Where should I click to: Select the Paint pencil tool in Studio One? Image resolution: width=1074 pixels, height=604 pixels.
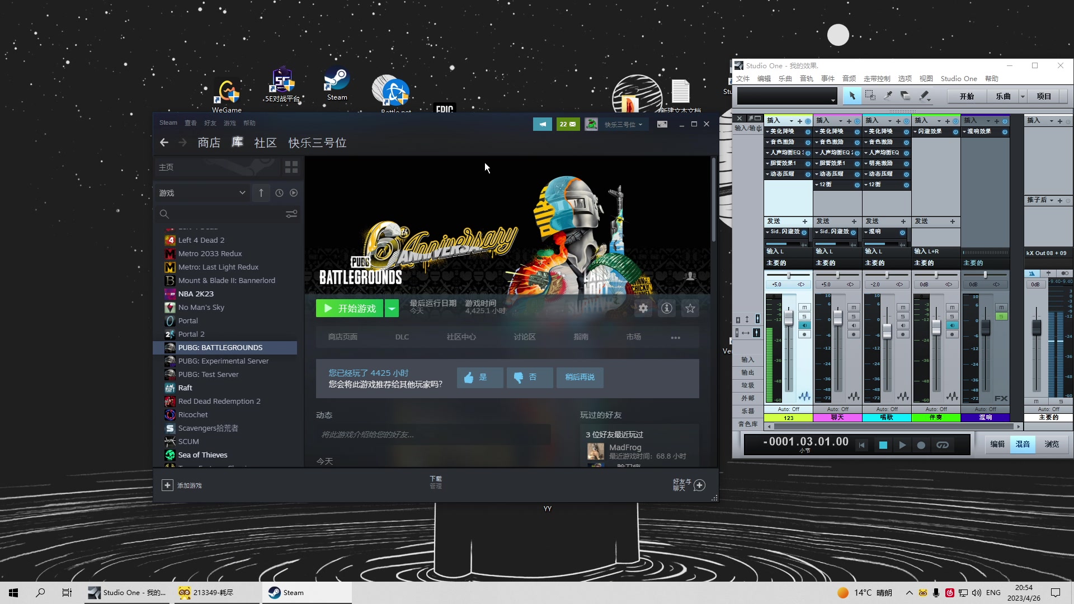point(924,96)
